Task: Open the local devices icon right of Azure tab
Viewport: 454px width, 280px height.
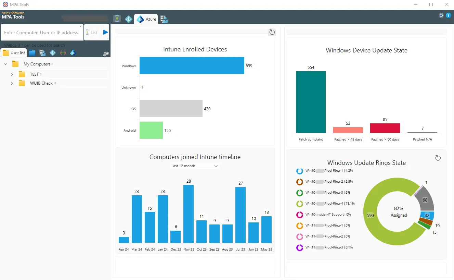Action: pyautogui.click(x=164, y=19)
